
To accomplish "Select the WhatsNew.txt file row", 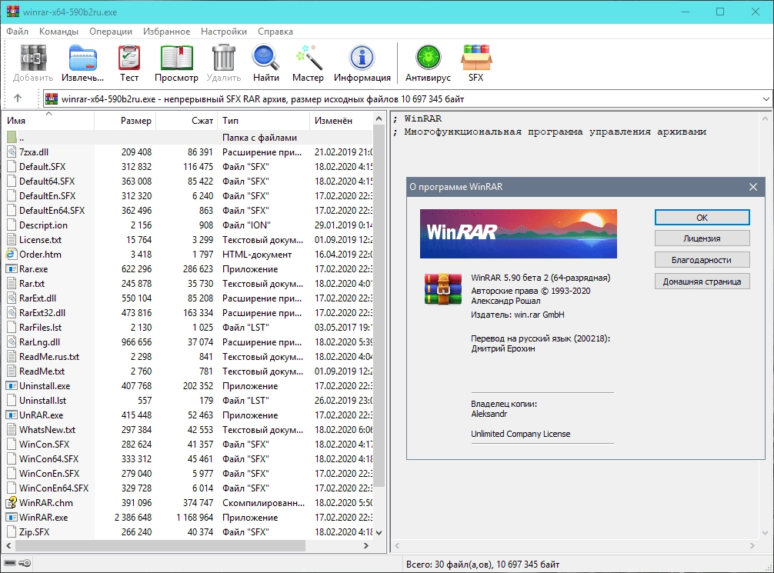I will click(x=189, y=429).
